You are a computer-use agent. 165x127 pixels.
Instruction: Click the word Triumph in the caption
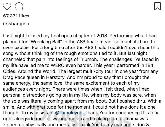[x=89, y=59]
